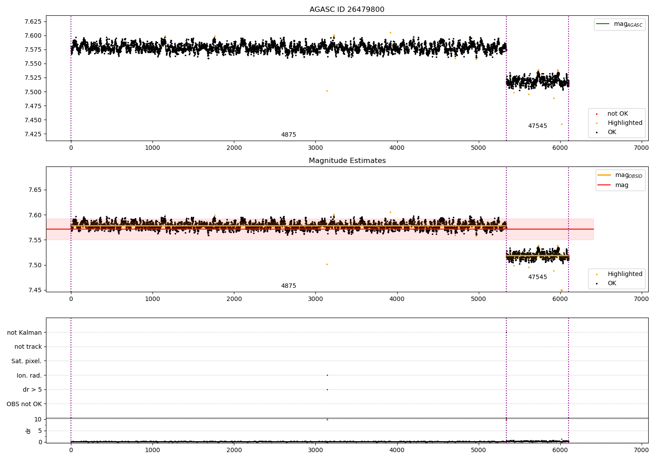This screenshot has width=657, height=460.
Task: Click the 'Ion. rad.' row label
Action: [x=29, y=375]
